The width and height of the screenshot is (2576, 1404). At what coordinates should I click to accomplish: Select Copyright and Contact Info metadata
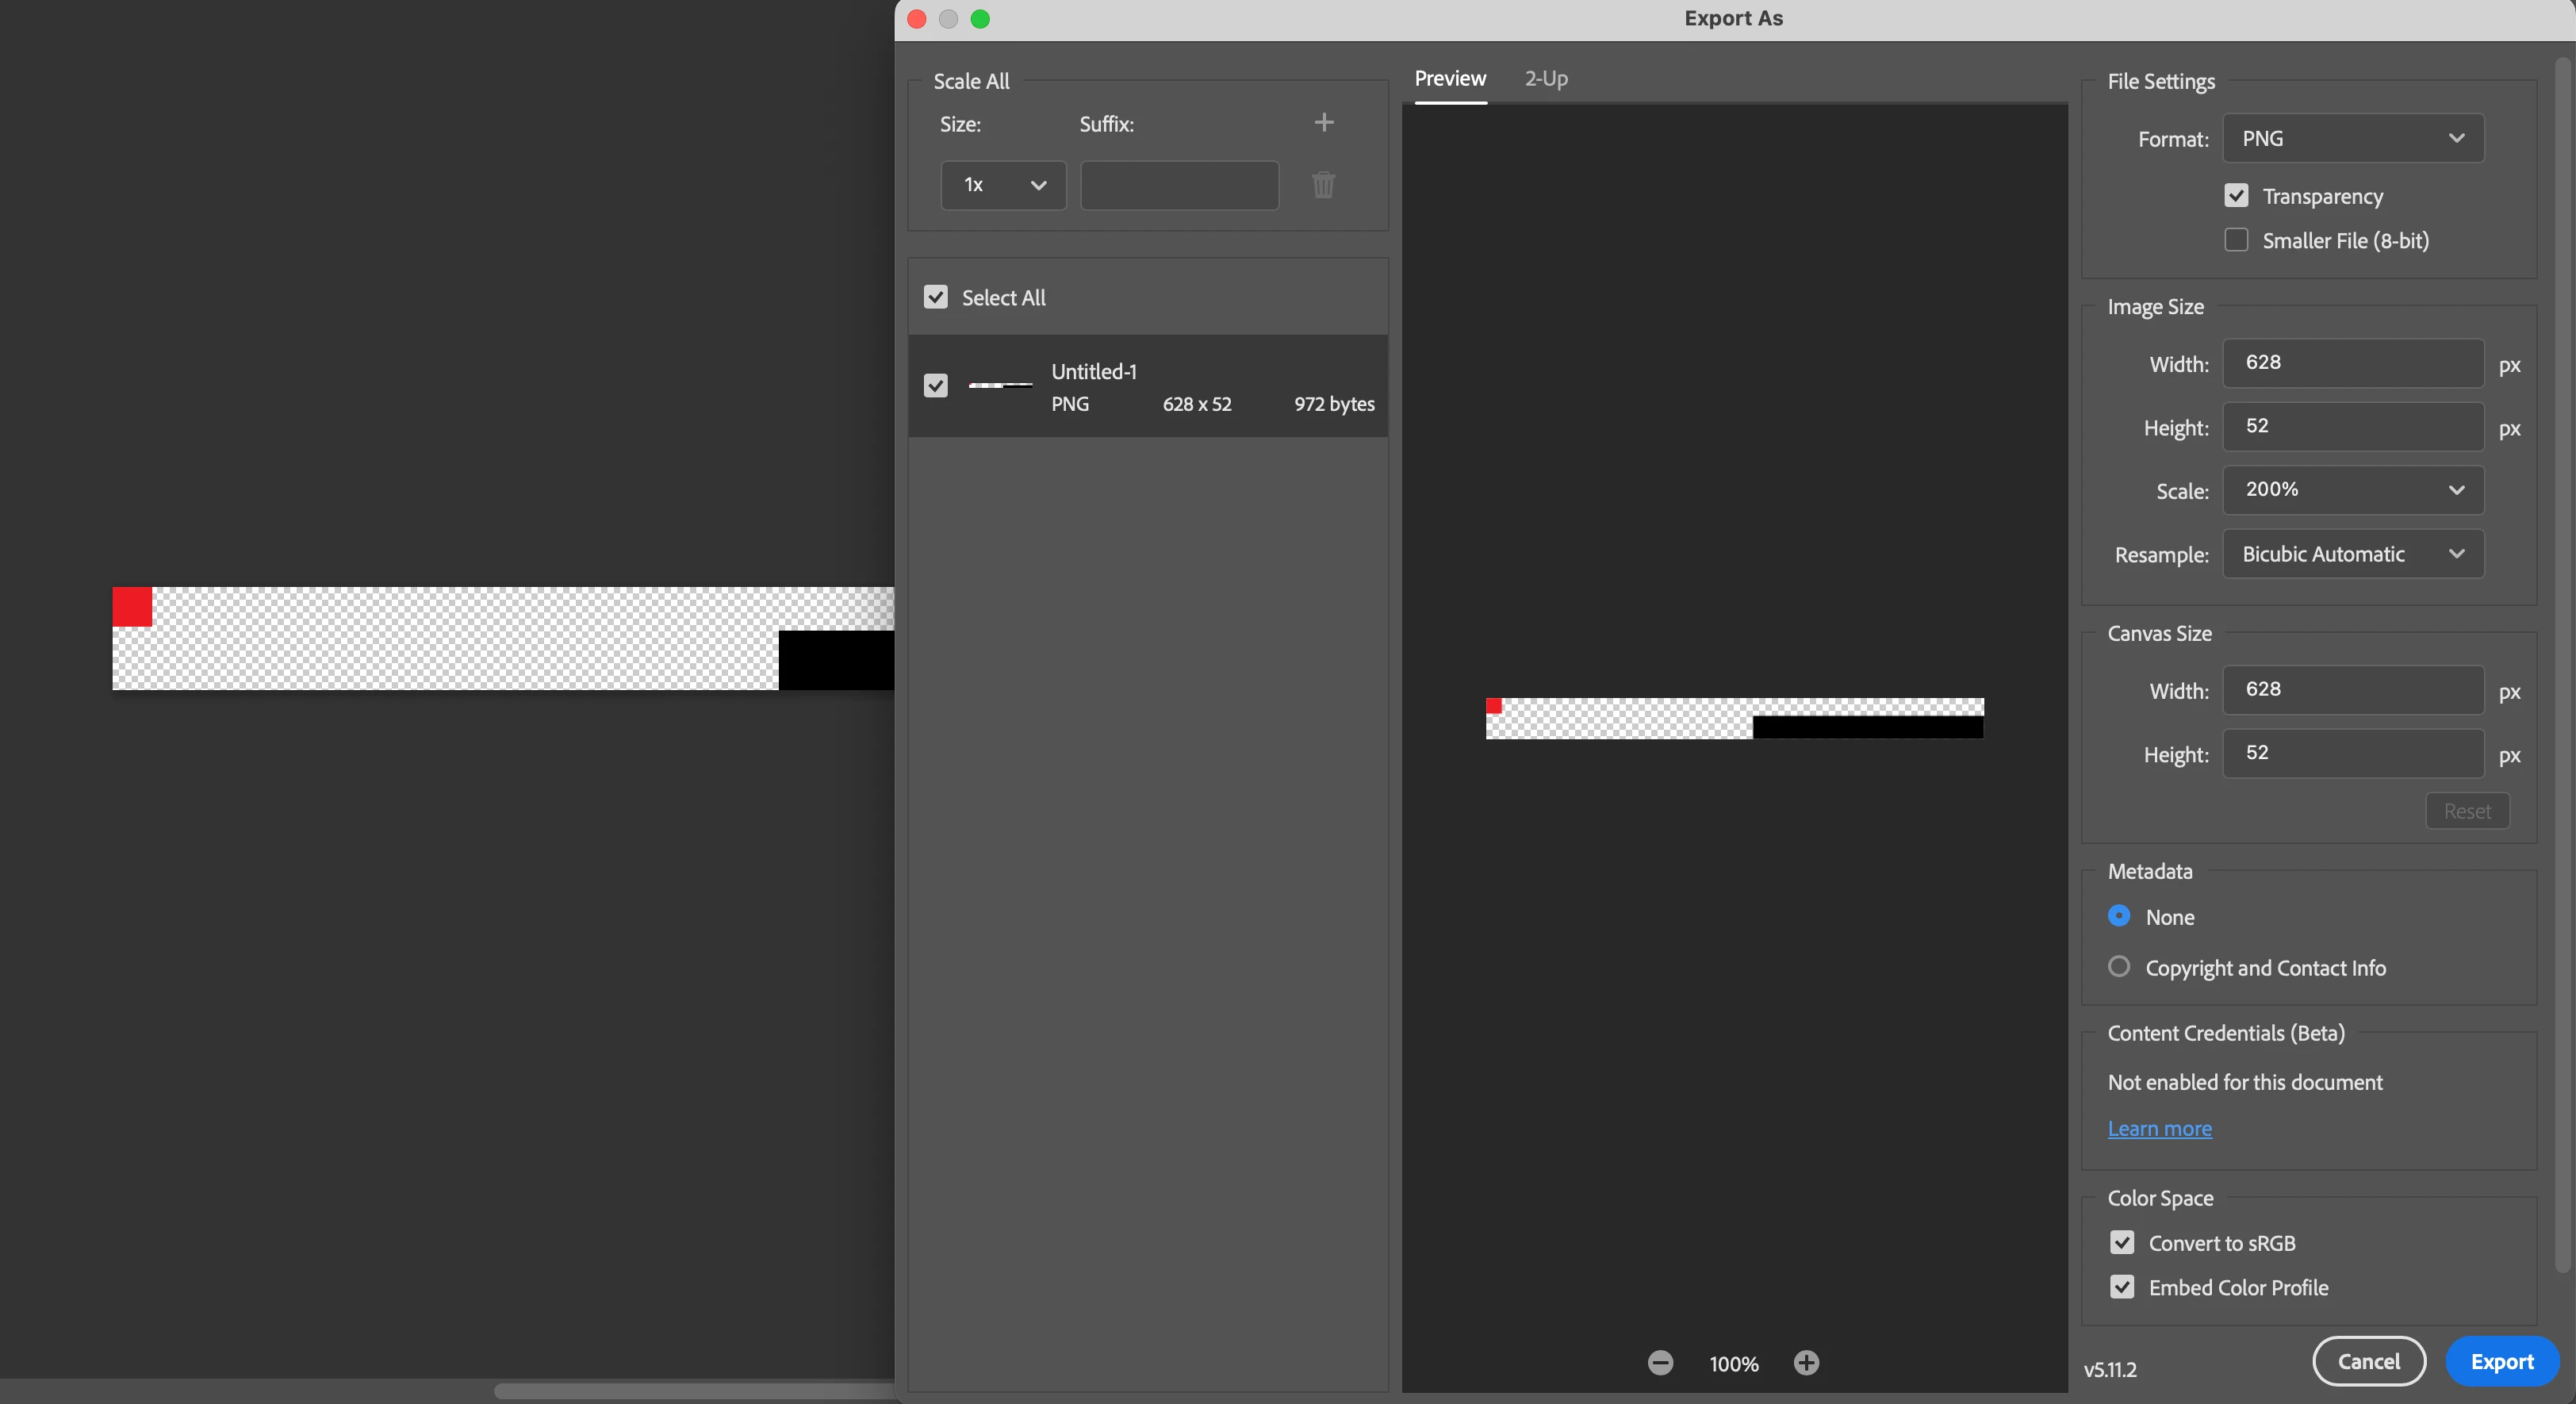2119,966
